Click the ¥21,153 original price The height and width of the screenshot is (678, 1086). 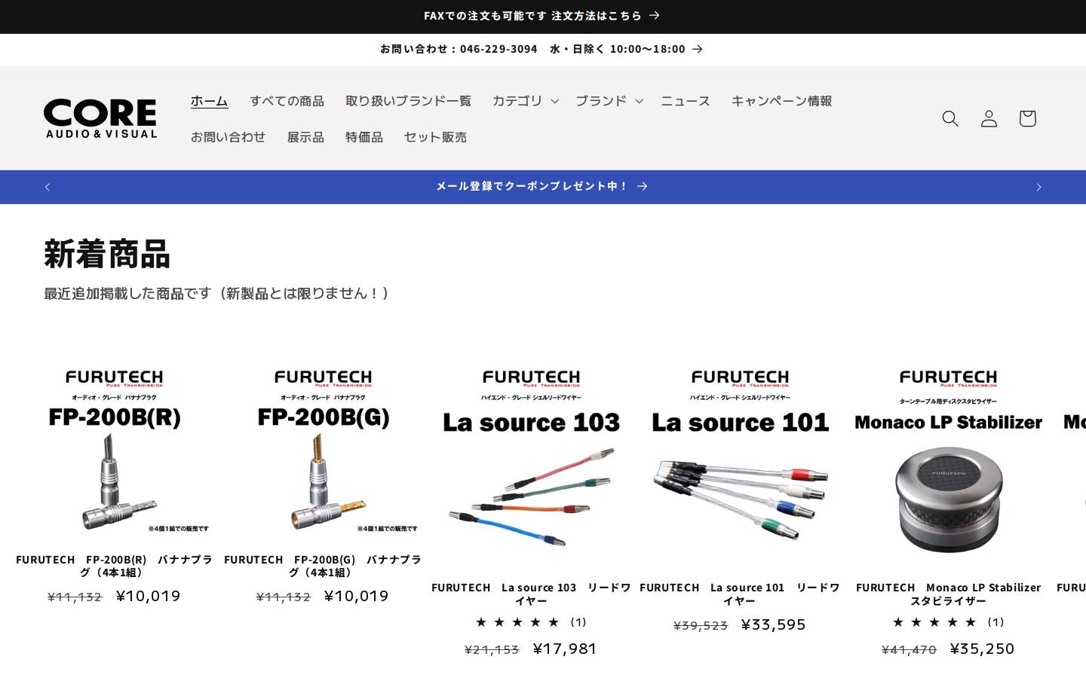492,649
